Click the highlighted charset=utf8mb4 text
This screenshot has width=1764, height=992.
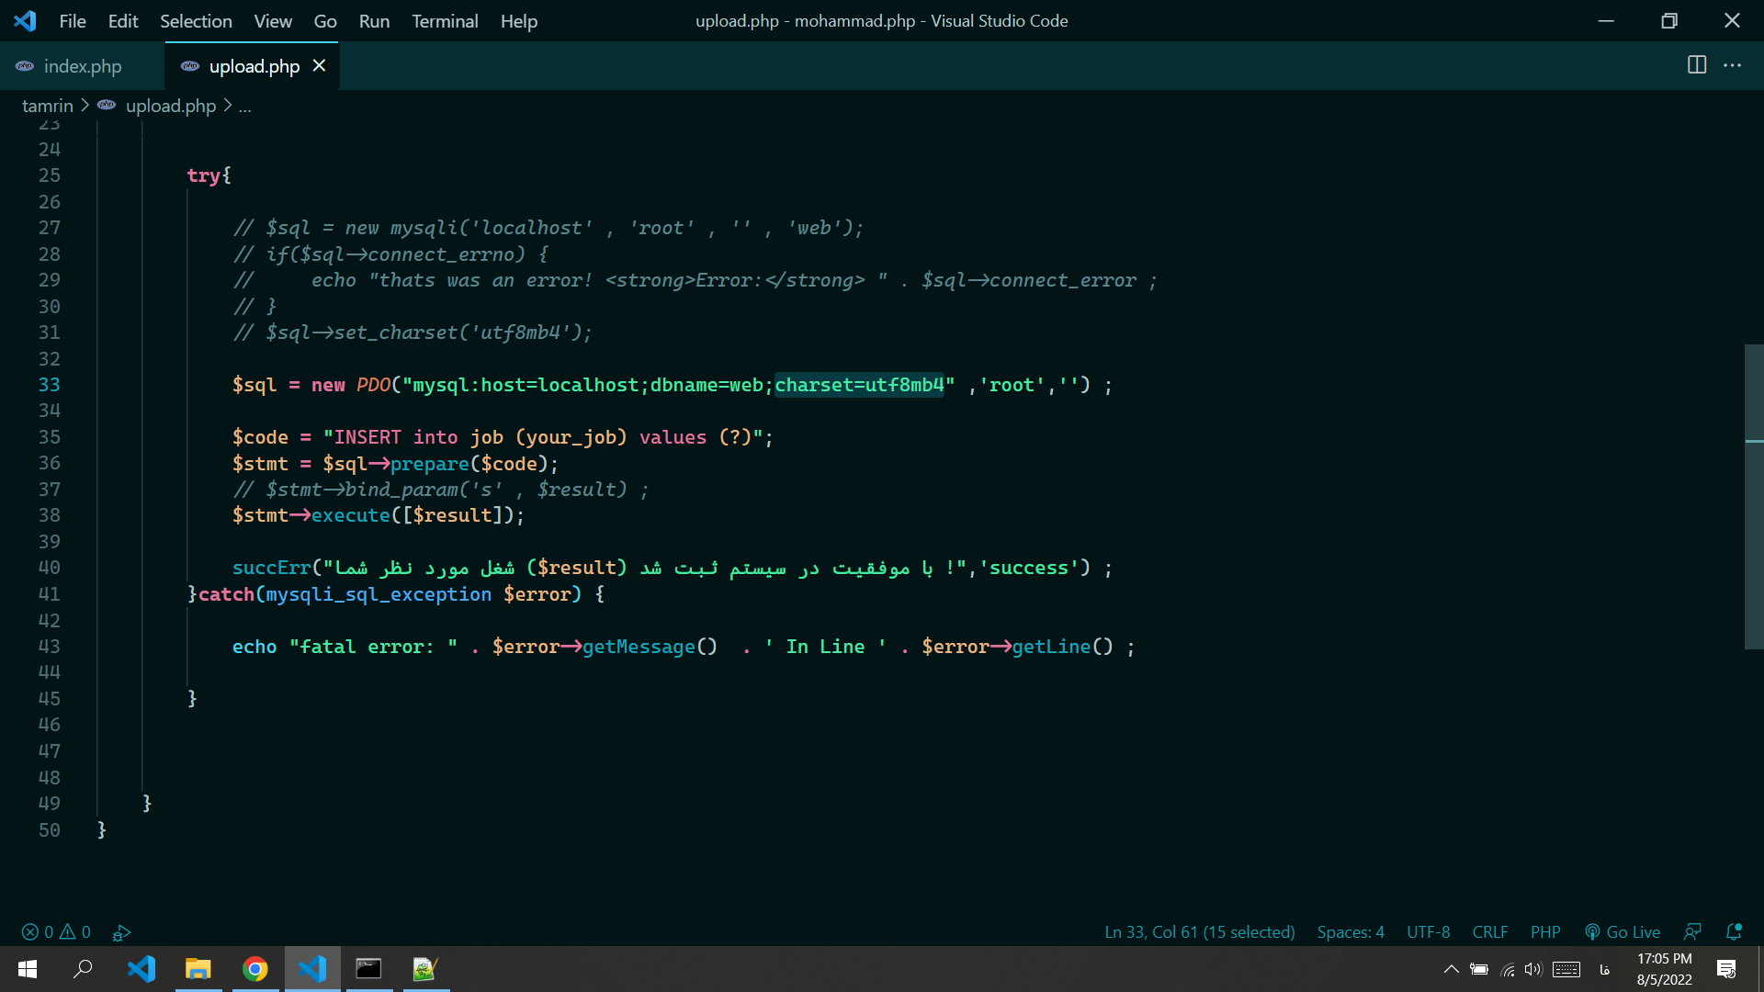(x=859, y=385)
